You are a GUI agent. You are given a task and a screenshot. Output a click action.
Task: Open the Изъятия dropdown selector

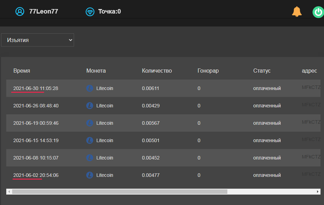[38, 40]
